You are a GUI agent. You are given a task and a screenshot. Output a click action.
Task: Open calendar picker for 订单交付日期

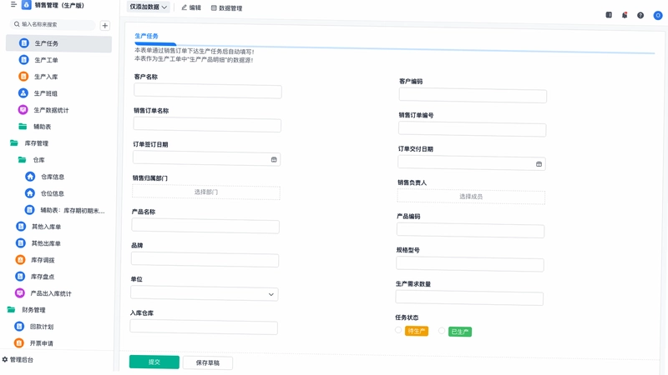coord(539,163)
